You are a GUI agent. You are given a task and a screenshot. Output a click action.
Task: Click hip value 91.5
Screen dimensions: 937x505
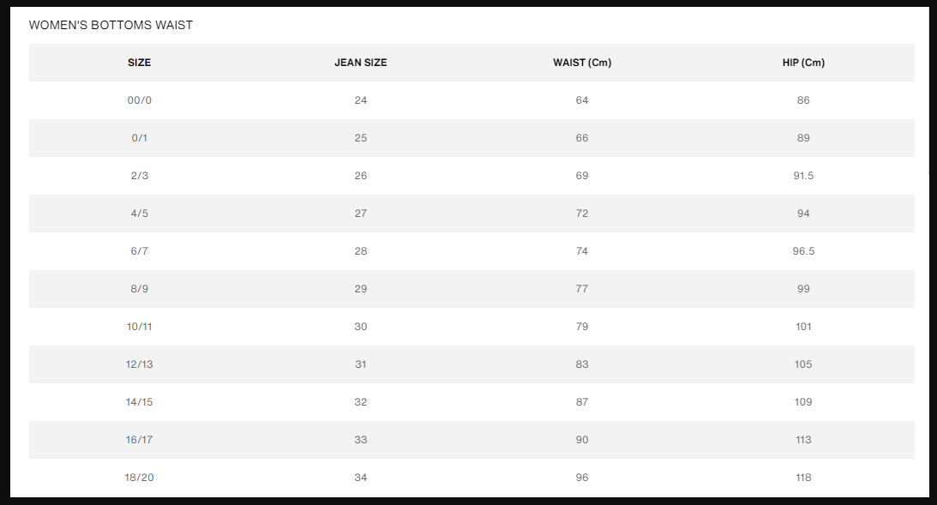pos(803,176)
